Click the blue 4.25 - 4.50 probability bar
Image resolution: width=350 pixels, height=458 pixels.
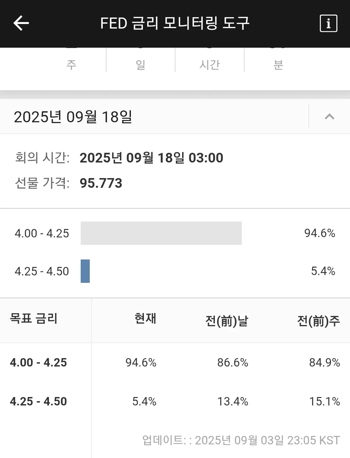[85, 271]
